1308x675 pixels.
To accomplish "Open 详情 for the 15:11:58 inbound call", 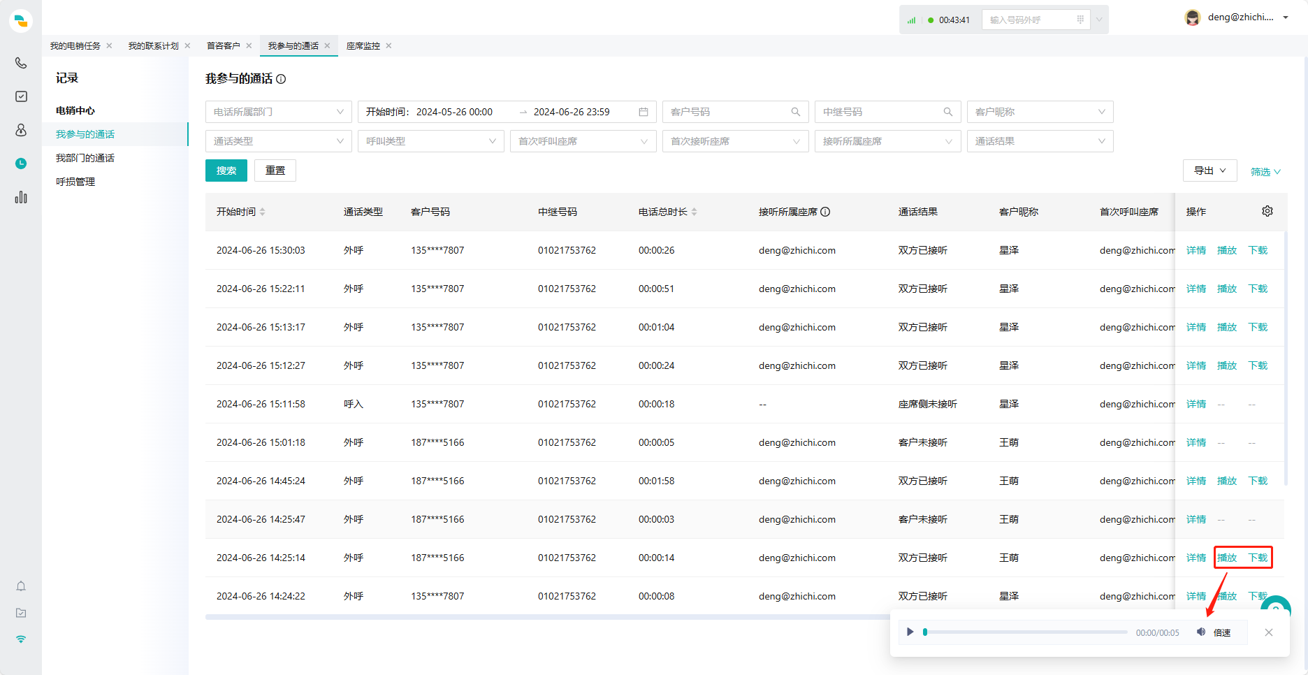I will pos(1196,404).
